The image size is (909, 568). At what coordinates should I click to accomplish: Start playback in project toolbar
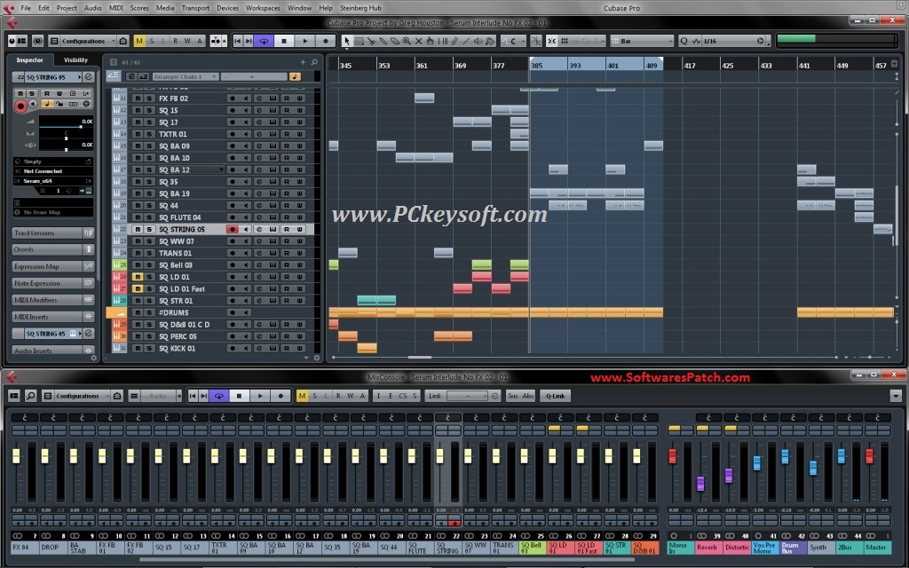[x=305, y=41]
